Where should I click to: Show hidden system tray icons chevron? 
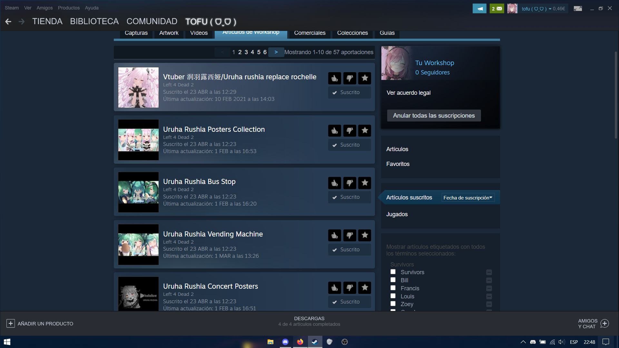point(523,342)
